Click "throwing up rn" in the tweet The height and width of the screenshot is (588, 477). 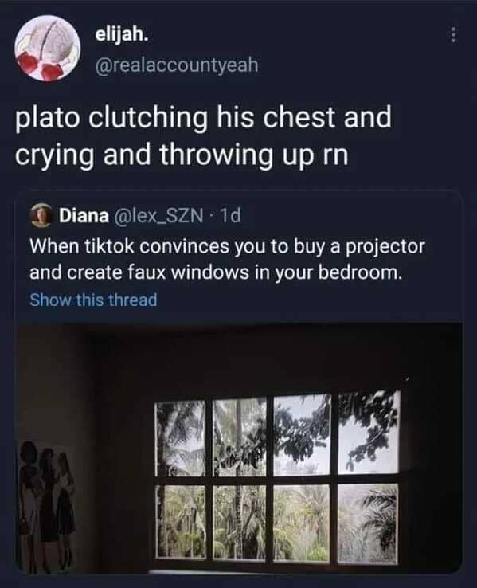254,155
